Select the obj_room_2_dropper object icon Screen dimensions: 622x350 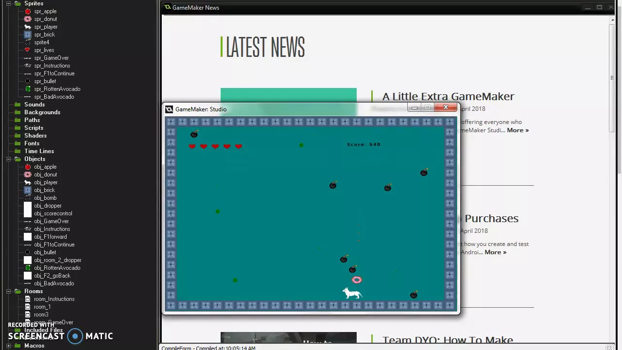[28, 260]
